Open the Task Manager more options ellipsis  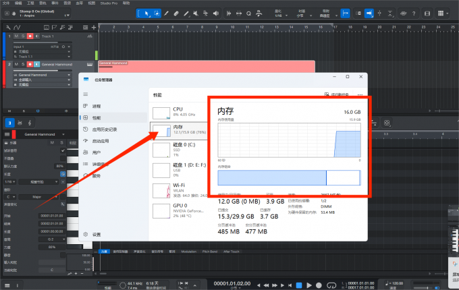pos(360,94)
